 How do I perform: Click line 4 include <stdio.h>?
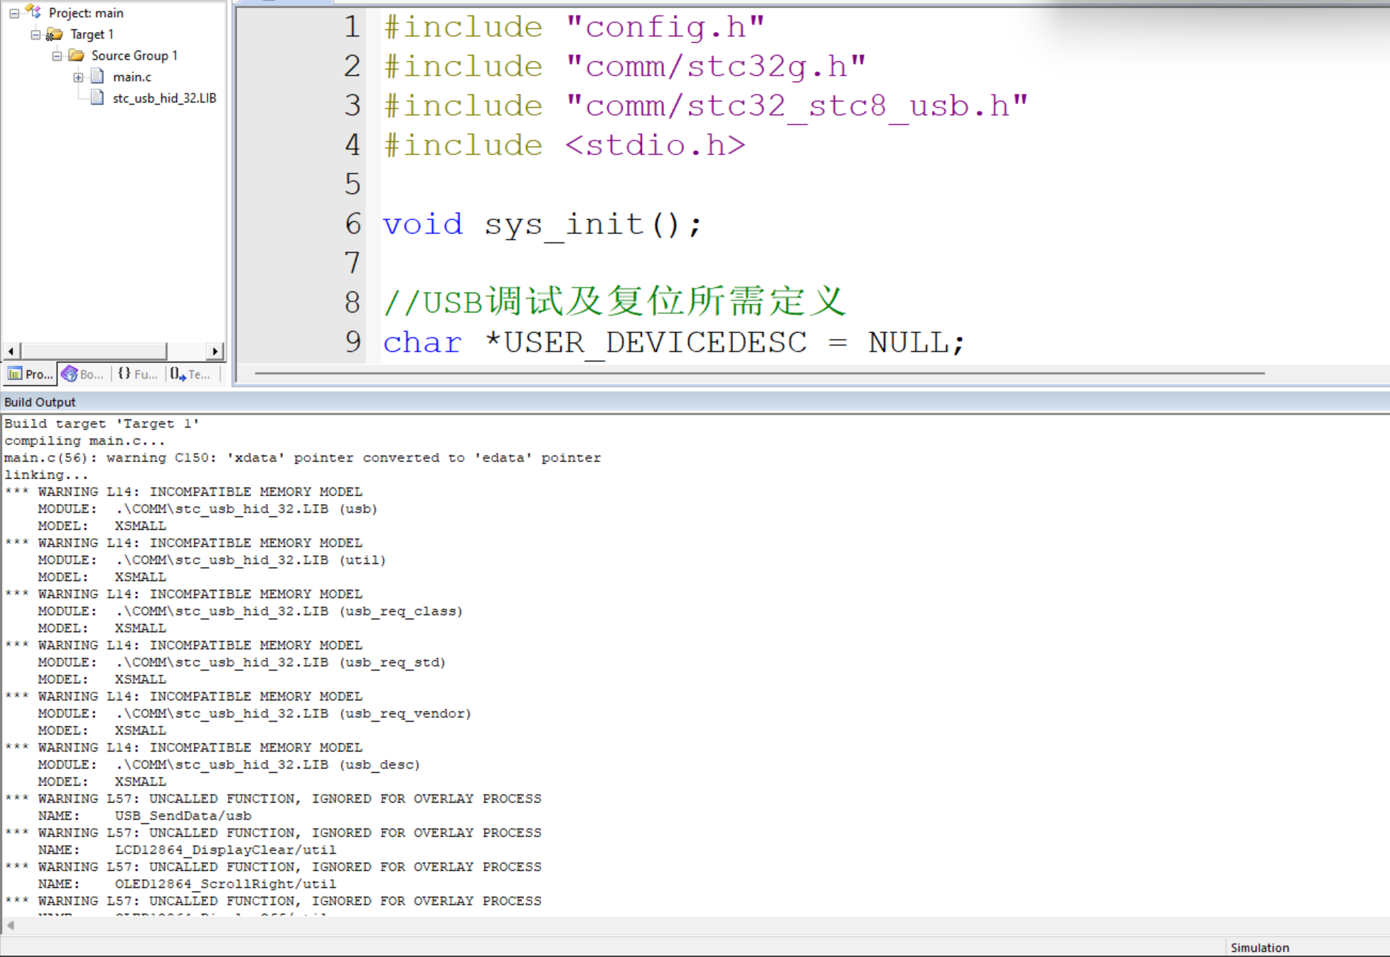click(565, 145)
